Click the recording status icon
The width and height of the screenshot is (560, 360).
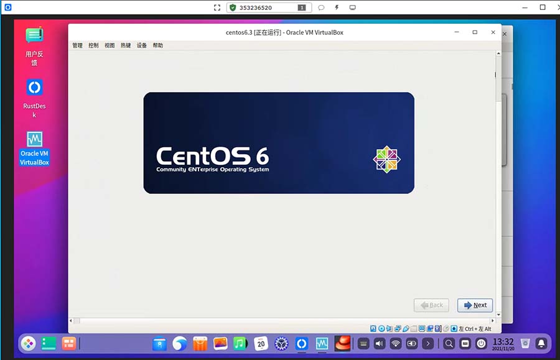click(429, 329)
